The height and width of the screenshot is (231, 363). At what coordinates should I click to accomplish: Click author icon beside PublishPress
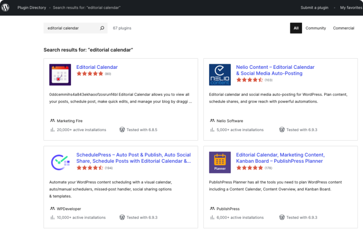tap(212, 208)
